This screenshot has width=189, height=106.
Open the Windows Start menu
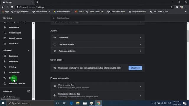click(x=3, y=103)
